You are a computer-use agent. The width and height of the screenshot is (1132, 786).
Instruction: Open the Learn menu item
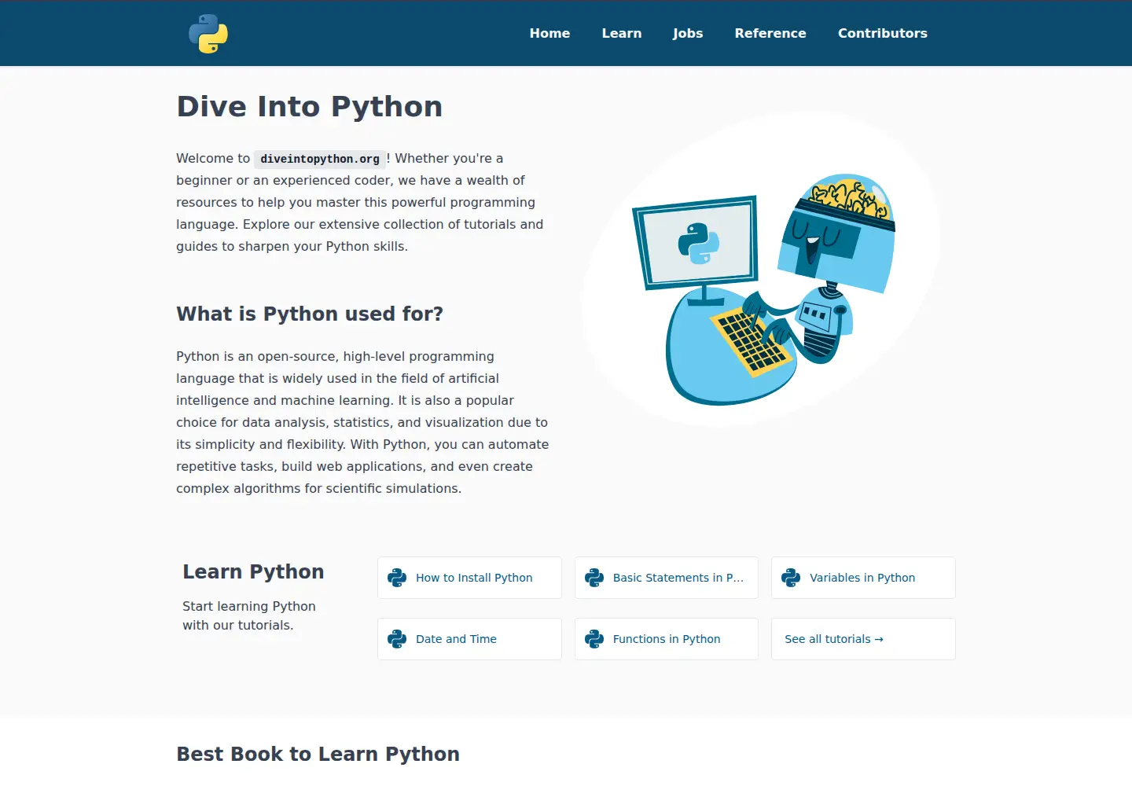pos(622,33)
